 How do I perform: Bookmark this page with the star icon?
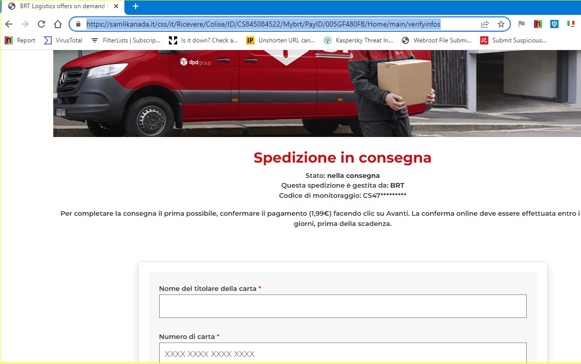(501, 25)
